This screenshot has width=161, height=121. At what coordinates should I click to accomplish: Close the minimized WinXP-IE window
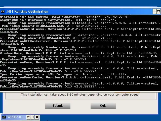coord(37,117)
